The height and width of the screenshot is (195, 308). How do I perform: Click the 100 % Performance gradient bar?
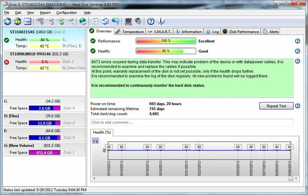[x=166, y=41]
